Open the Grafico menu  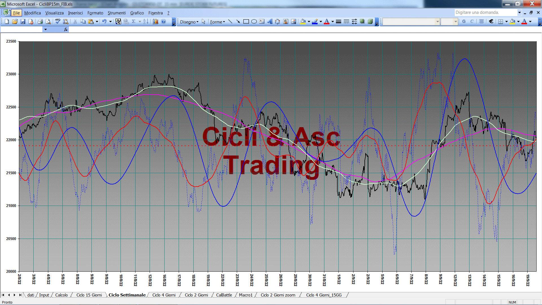tap(137, 13)
